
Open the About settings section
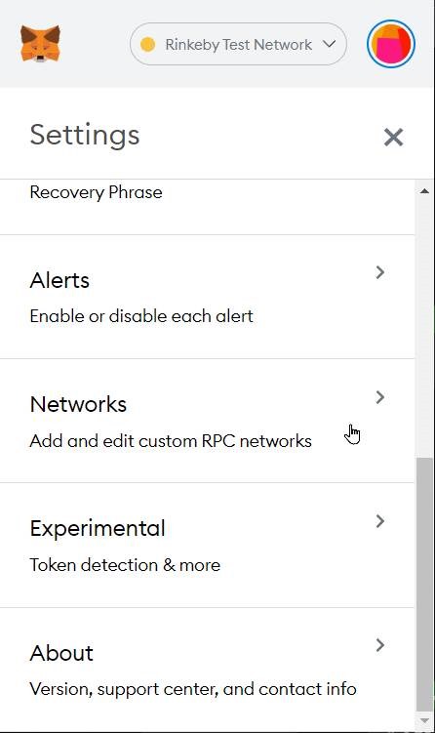coord(207,670)
